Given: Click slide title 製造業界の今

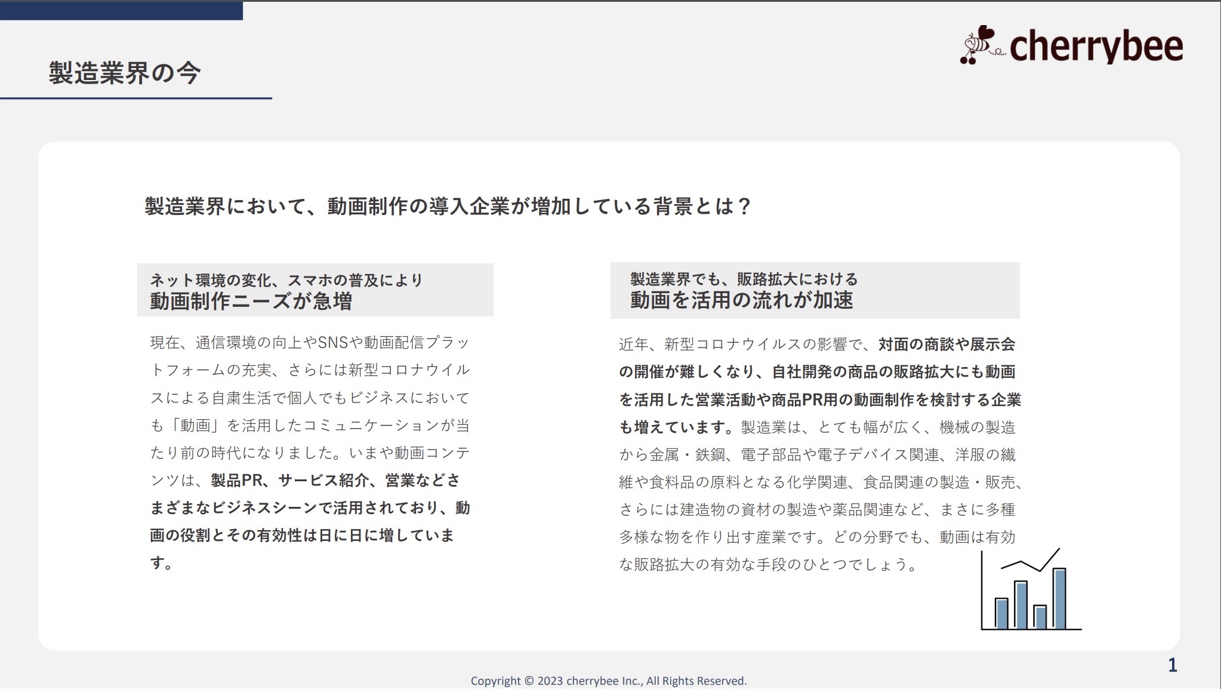Looking at the screenshot, I should 125,73.
